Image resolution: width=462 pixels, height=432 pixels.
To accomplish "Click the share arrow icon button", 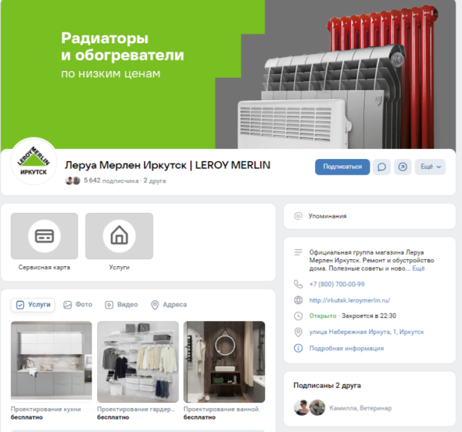I will click(x=403, y=167).
